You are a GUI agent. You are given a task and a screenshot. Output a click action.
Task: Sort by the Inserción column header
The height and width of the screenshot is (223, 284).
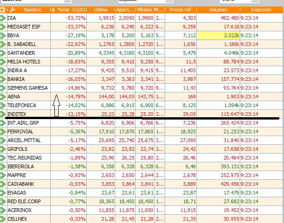tap(261, 10)
